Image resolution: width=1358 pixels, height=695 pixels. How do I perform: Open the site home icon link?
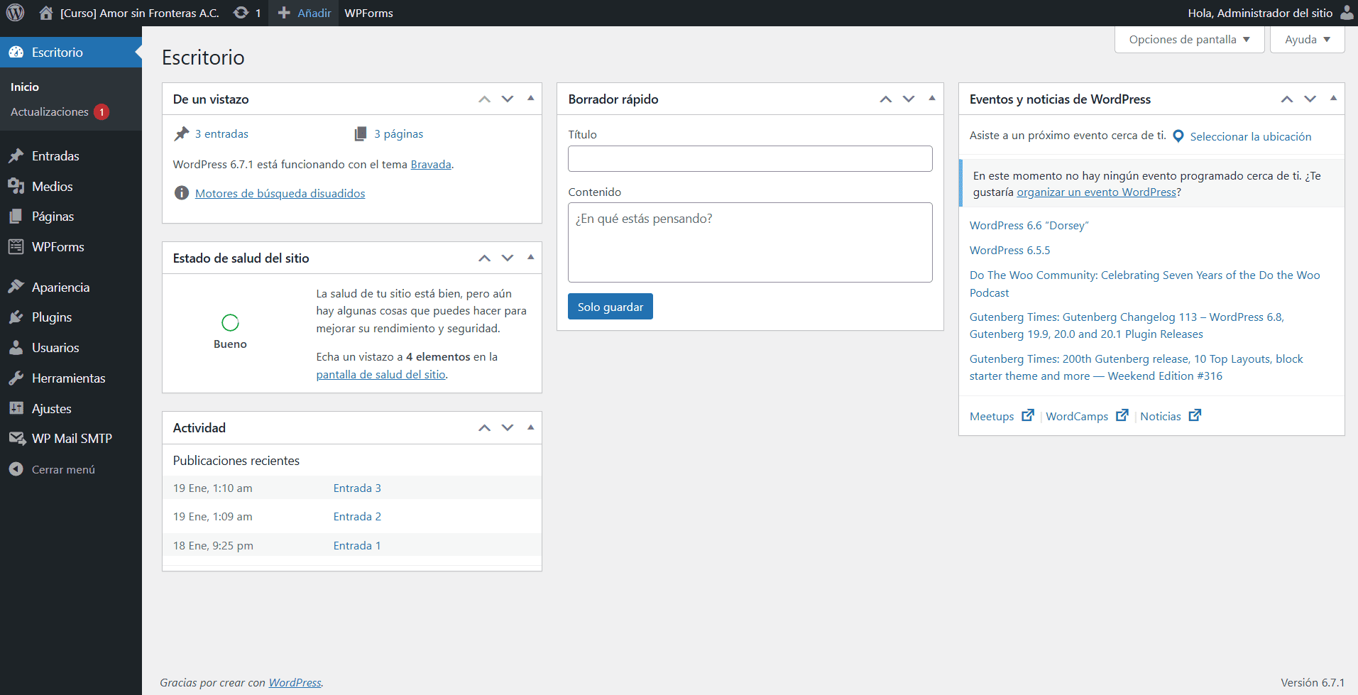[x=46, y=13]
